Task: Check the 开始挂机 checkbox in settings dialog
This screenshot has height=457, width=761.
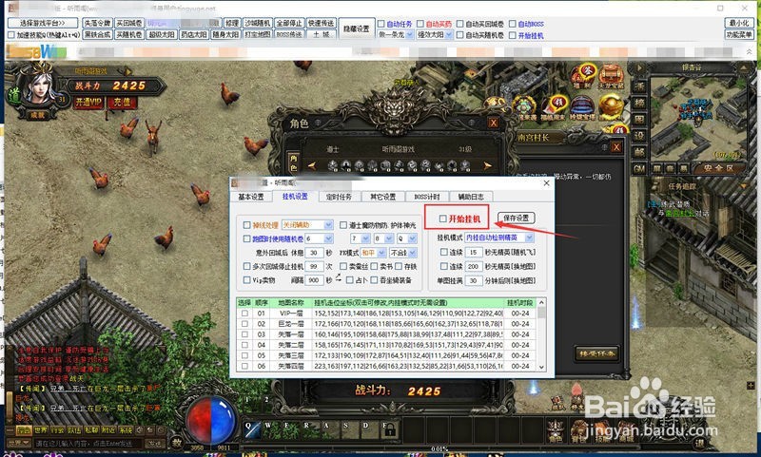Action: 442,219
